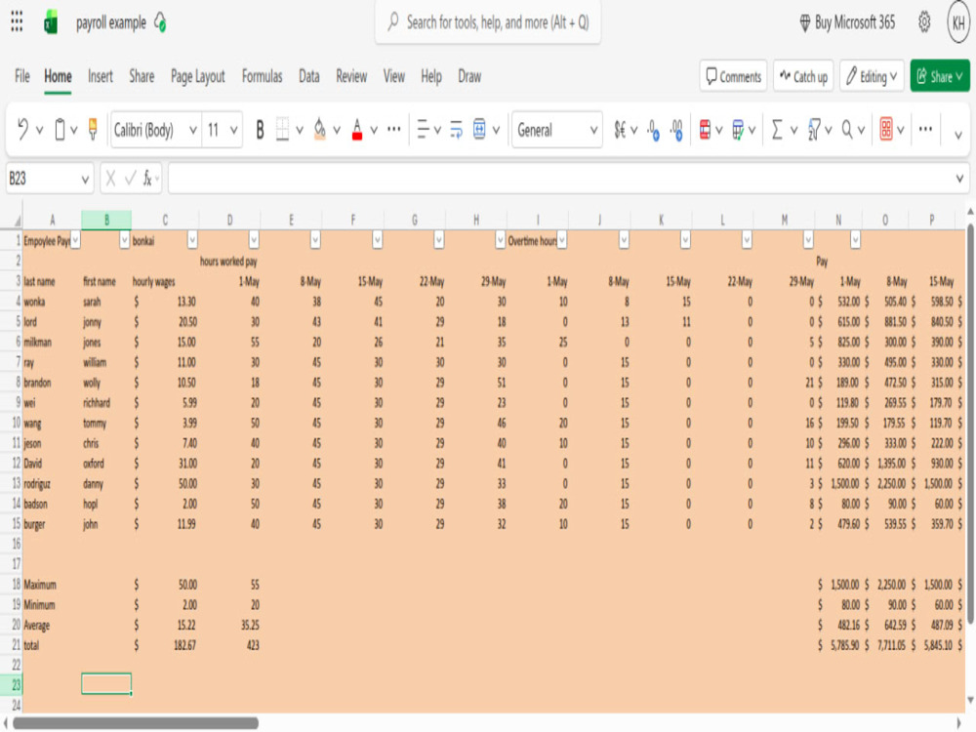Image resolution: width=976 pixels, height=732 pixels.
Task: Open more ribbon commands ellipsis
Action: [x=925, y=130]
